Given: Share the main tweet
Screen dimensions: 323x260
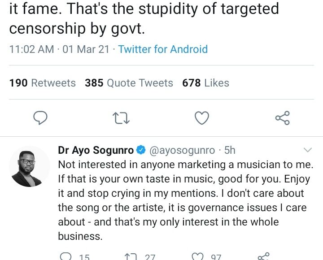Looking at the screenshot, I should click(282, 118).
